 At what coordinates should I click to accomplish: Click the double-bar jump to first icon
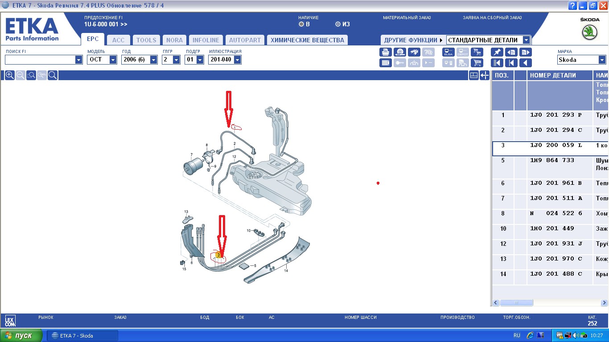tap(497, 63)
